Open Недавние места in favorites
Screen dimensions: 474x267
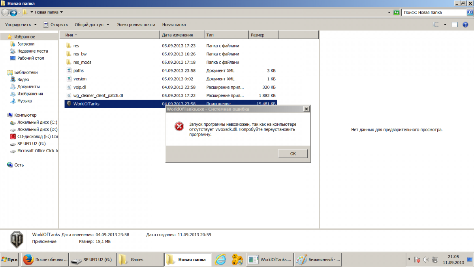(32, 51)
